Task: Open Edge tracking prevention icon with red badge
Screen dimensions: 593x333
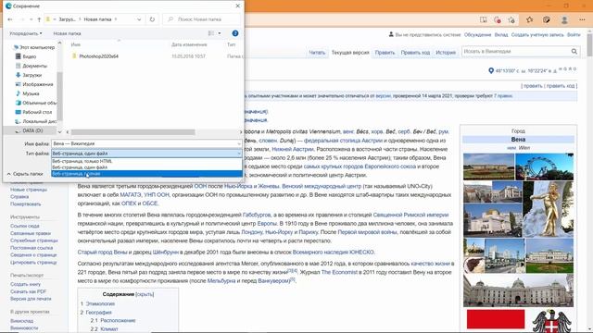Action: [498, 19]
